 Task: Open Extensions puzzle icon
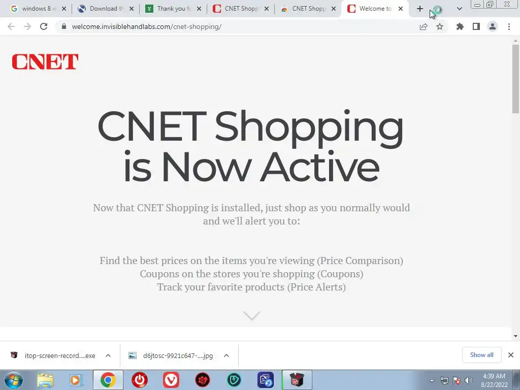click(460, 26)
